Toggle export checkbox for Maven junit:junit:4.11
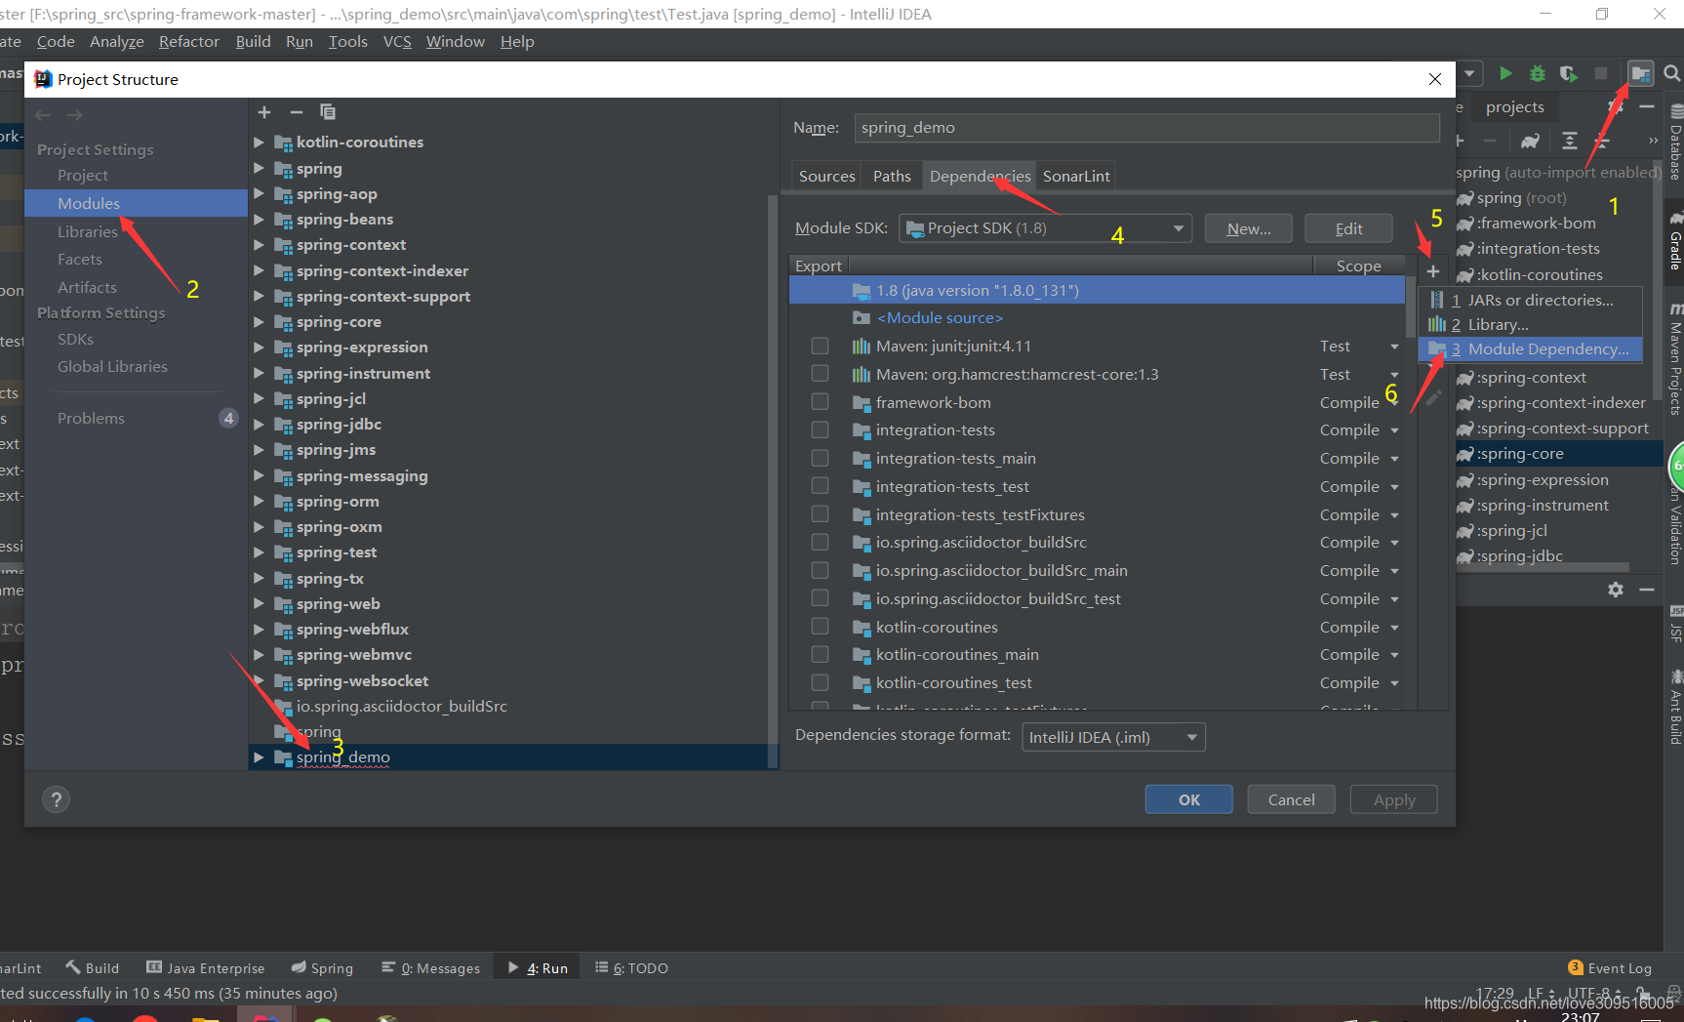1684x1022 pixels. point(820,346)
